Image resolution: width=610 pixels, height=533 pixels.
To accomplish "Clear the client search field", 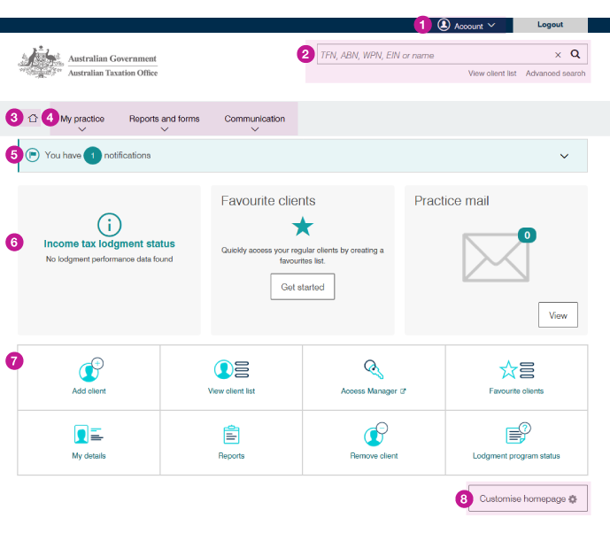I will [558, 55].
